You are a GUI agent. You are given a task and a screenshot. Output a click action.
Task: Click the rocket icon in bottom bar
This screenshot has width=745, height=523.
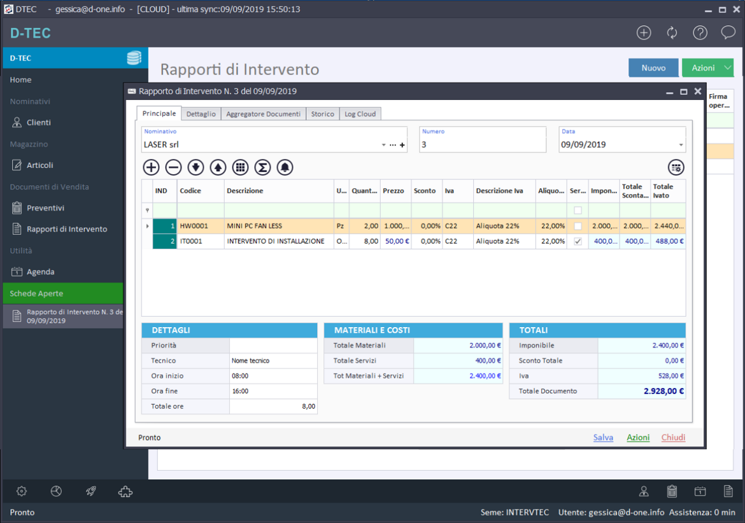(90, 491)
